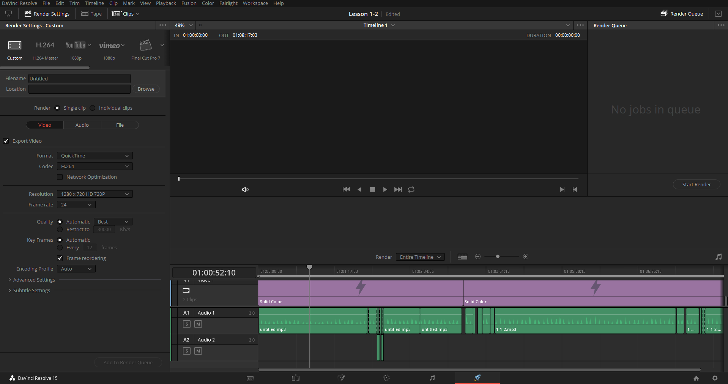Play the timeline in reverse
Image resolution: width=728 pixels, height=384 pixels.
coord(359,189)
